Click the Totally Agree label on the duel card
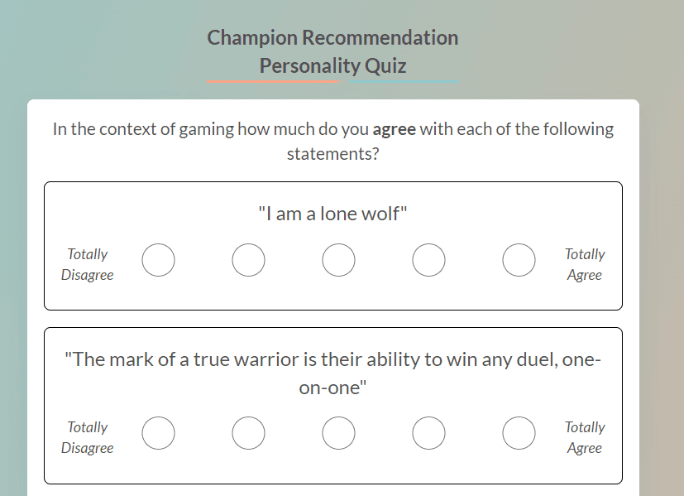The width and height of the screenshot is (684, 496). pyautogui.click(x=585, y=437)
